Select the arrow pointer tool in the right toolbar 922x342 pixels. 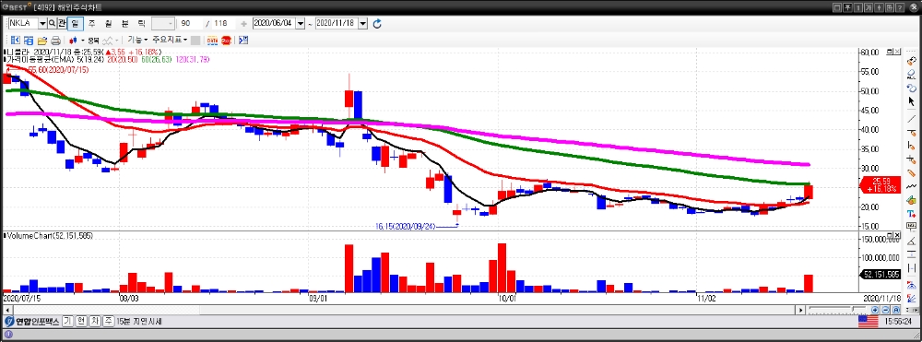912,101
